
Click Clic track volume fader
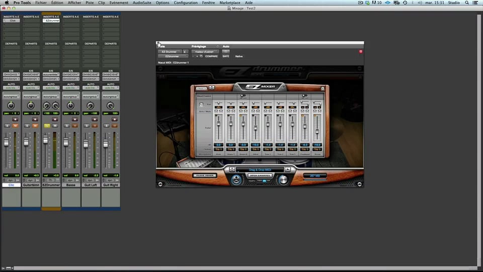pyautogui.click(x=6, y=142)
